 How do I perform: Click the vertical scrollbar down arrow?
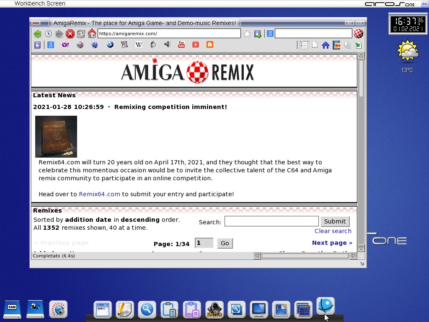[361, 248]
